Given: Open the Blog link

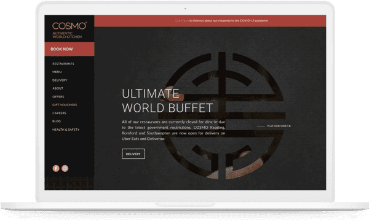Looking at the screenshot, I should tap(57, 121).
